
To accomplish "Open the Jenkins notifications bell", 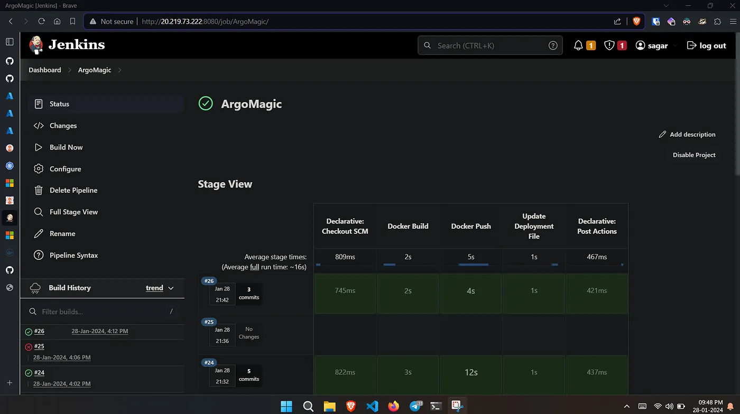I will 578,45.
